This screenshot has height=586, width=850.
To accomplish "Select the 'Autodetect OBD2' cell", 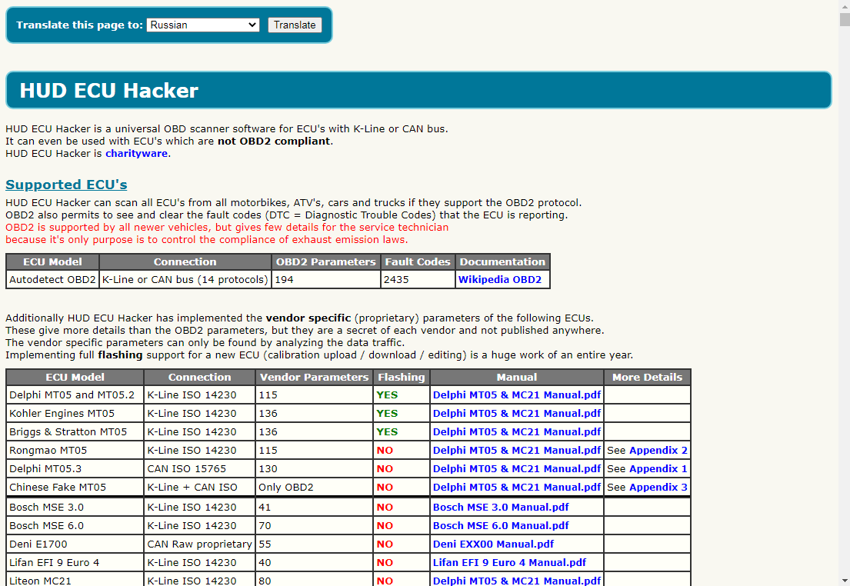I will 52,280.
